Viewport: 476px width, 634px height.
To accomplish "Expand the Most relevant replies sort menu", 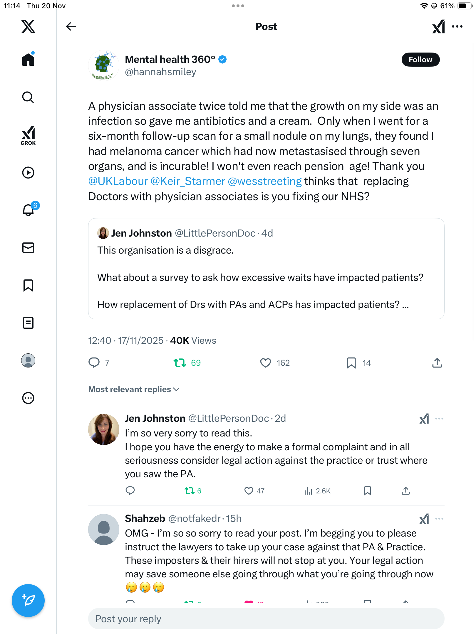I will point(134,389).
